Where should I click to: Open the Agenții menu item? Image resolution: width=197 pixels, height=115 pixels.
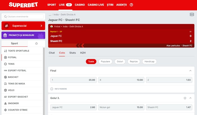pos(122,5)
